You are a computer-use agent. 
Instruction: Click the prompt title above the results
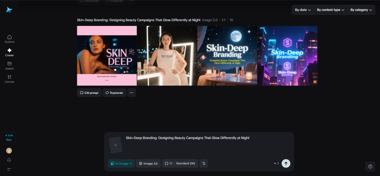[x=139, y=20]
